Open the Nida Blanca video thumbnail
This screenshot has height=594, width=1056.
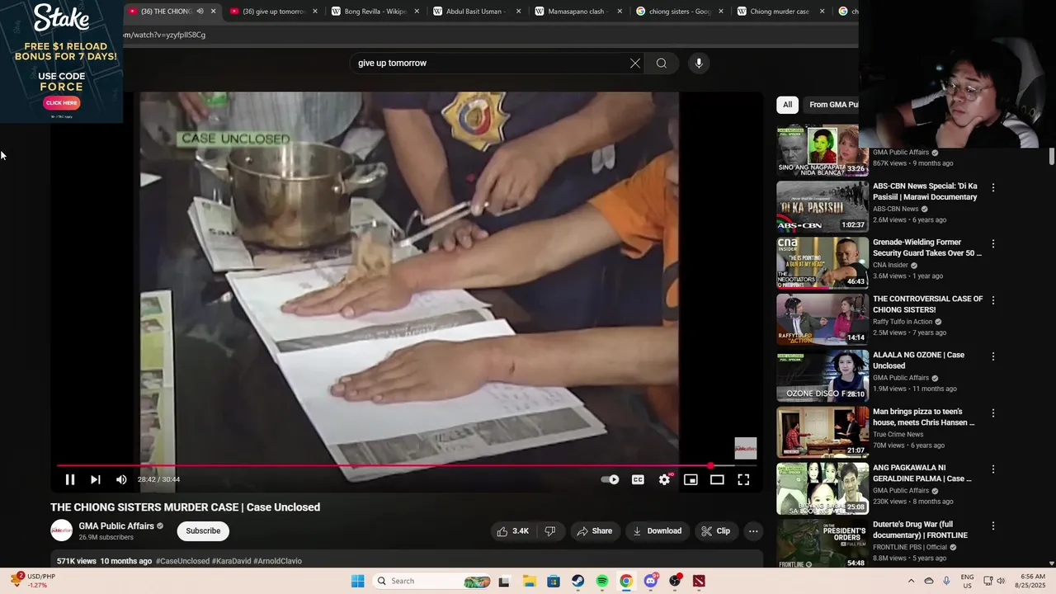pos(823,150)
